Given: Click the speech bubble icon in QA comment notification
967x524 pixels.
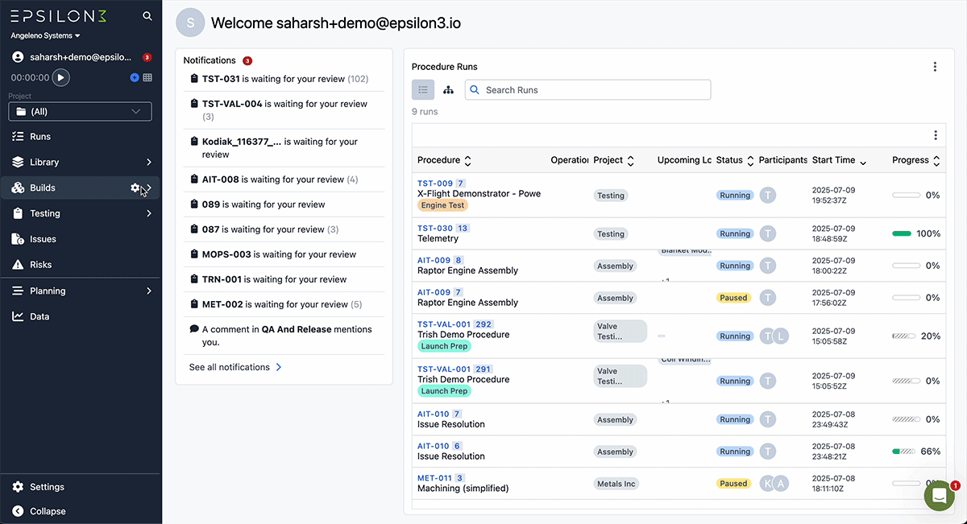Looking at the screenshot, I should click(194, 329).
